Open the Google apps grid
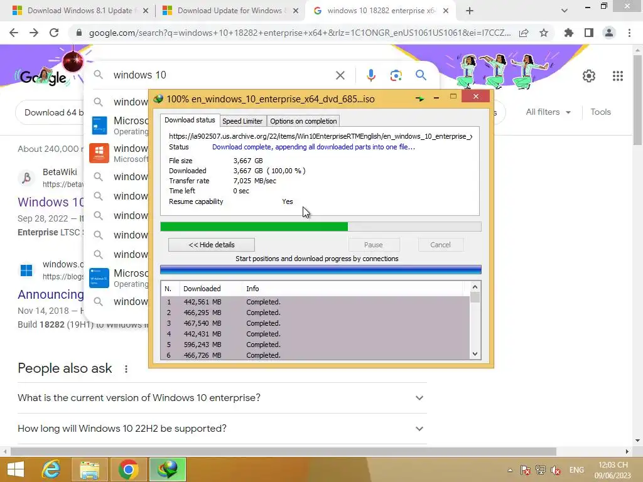 618,76
